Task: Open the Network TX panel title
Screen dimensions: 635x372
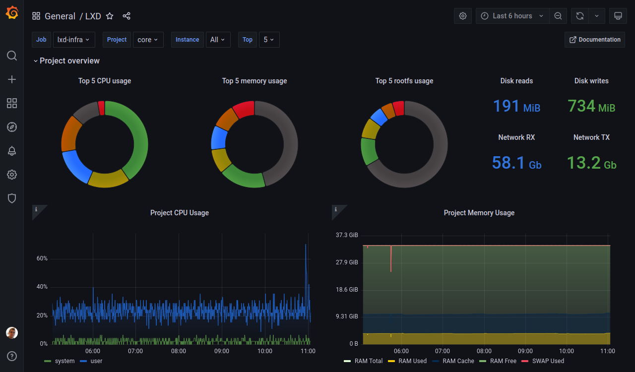Action: point(591,137)
